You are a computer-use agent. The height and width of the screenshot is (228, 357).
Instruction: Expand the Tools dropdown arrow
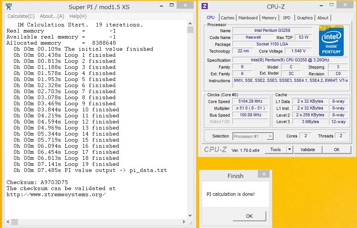pos(289,150)
